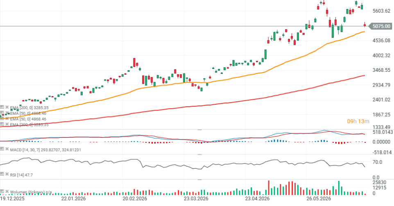Click the RSI [14] 47.7 label
Screen dimensions: 394x206
pyautogui.click(x=21, y=175)
